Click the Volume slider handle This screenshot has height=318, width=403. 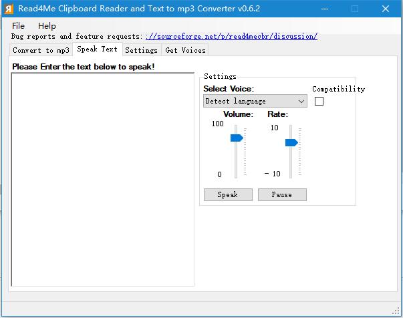point(237,138)
